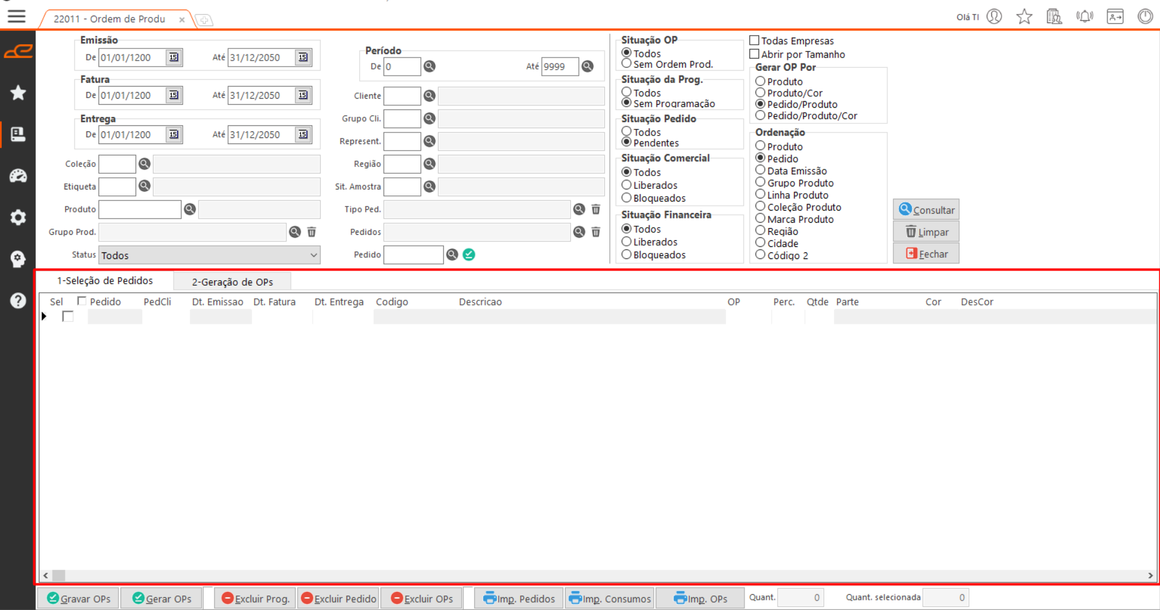The image size is (1160, 610).
Task: Click the favorites star in left sidebar
Action: [18, 93]
